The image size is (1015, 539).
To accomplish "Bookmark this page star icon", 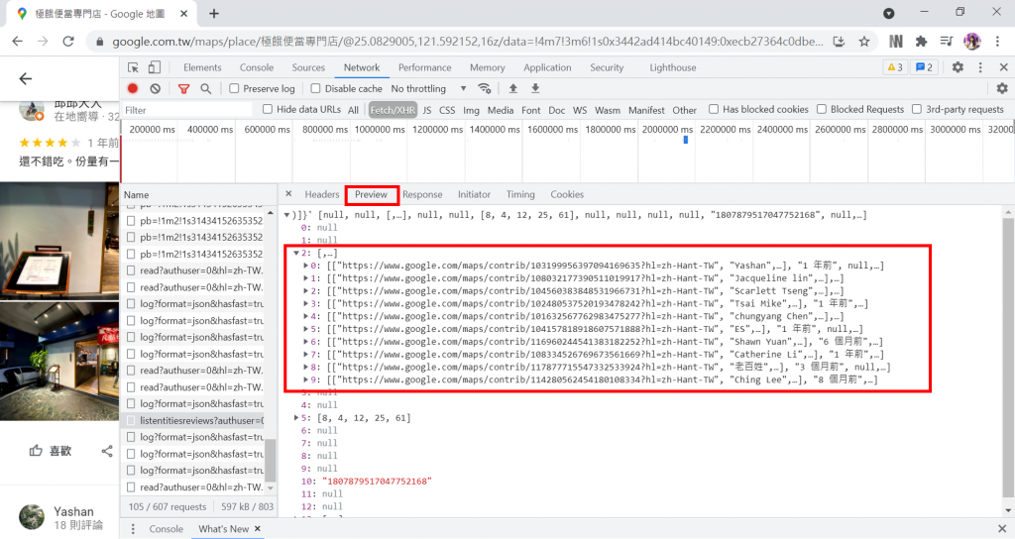I will click(864, 42).
